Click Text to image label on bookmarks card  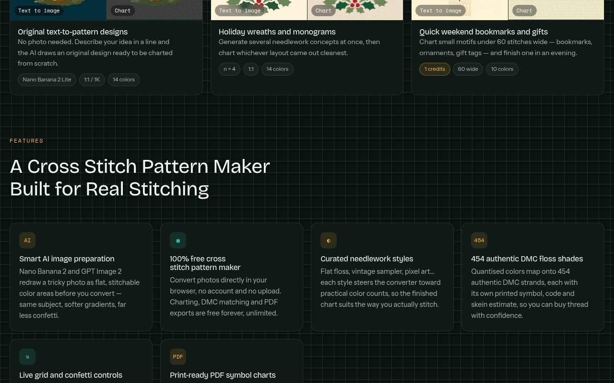coord(440,11)
